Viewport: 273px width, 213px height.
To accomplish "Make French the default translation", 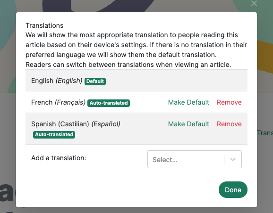I will pos(188,102).
